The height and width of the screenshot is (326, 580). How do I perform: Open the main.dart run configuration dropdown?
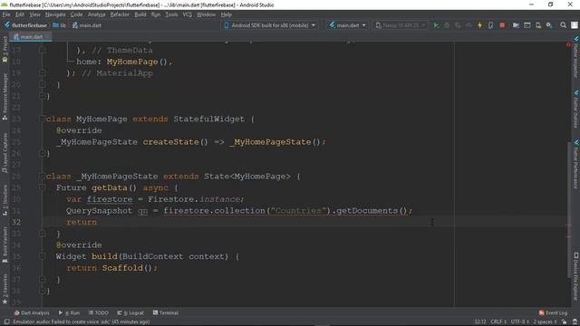click(x=347, y=25)
